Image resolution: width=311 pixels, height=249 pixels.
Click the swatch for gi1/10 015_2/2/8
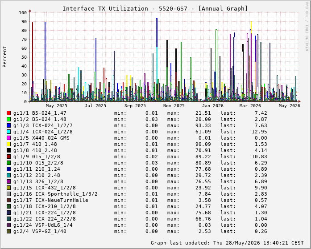(x=8, y=163)
